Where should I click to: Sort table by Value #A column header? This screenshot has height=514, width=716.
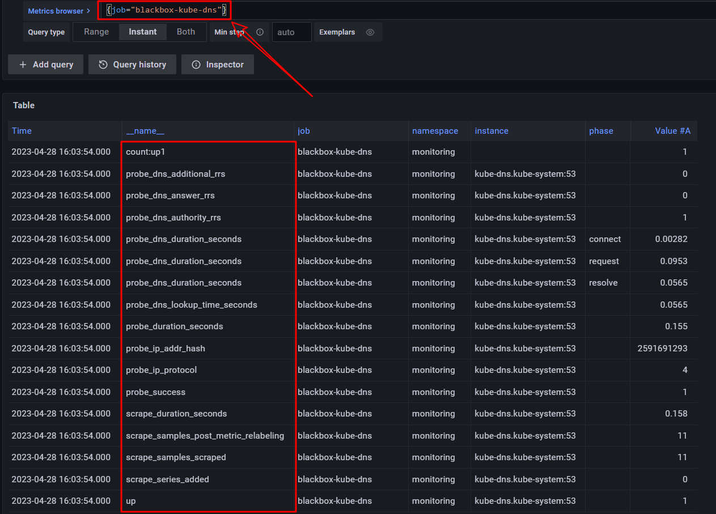tap(672, 131)
